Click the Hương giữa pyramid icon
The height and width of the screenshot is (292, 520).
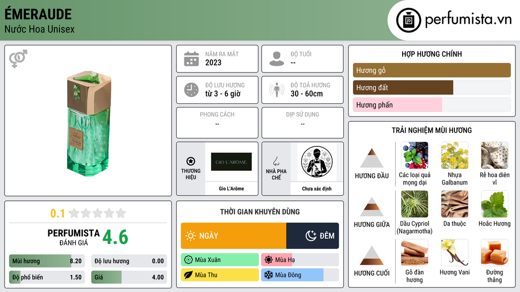372,207
